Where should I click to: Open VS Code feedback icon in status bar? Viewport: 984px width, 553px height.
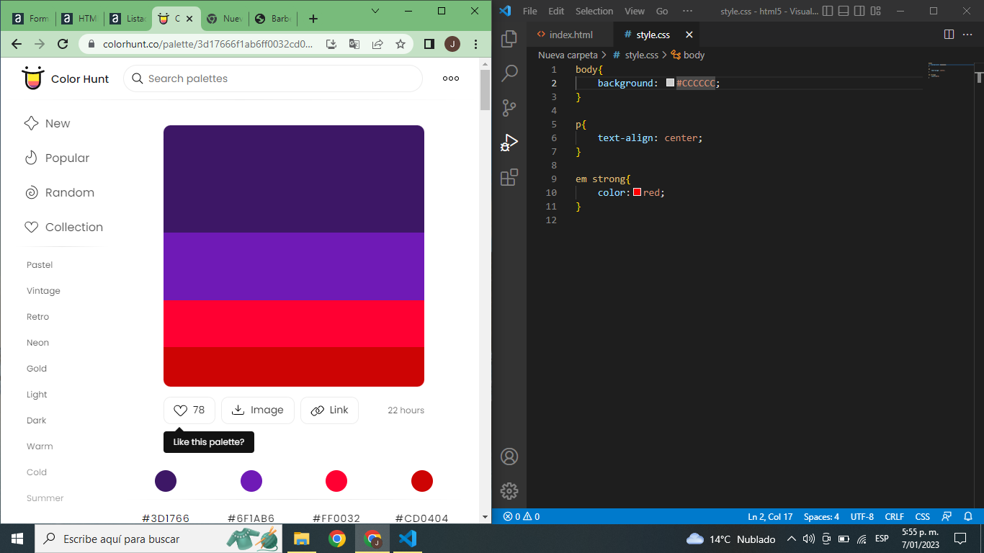pyautogui.click(x=947, y=516)
